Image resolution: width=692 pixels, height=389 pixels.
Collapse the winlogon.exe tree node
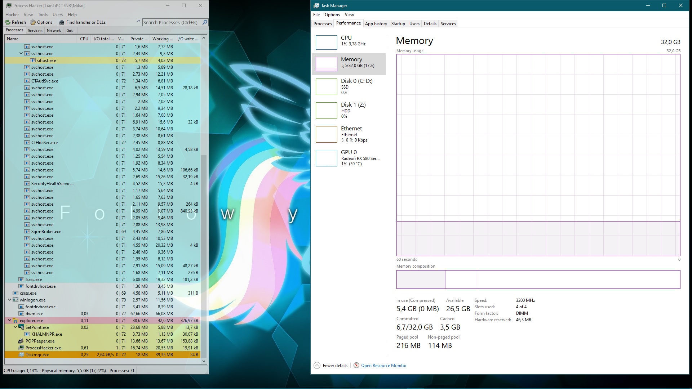(9, 300)
